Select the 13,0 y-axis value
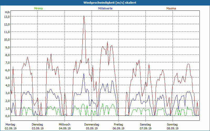The image size is (210, 131). click(x=7, y=17)
